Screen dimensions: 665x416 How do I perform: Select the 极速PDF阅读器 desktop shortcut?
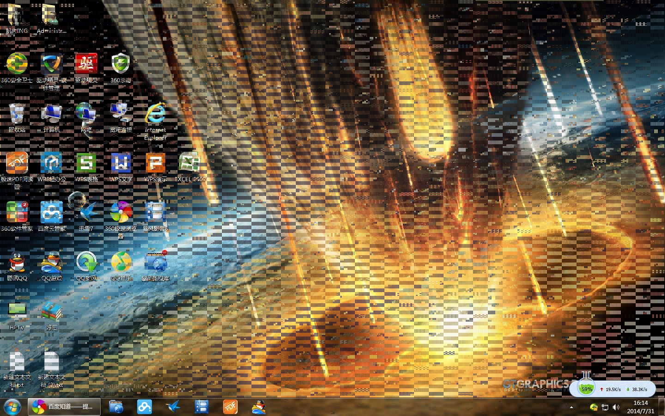click(17, 171)
